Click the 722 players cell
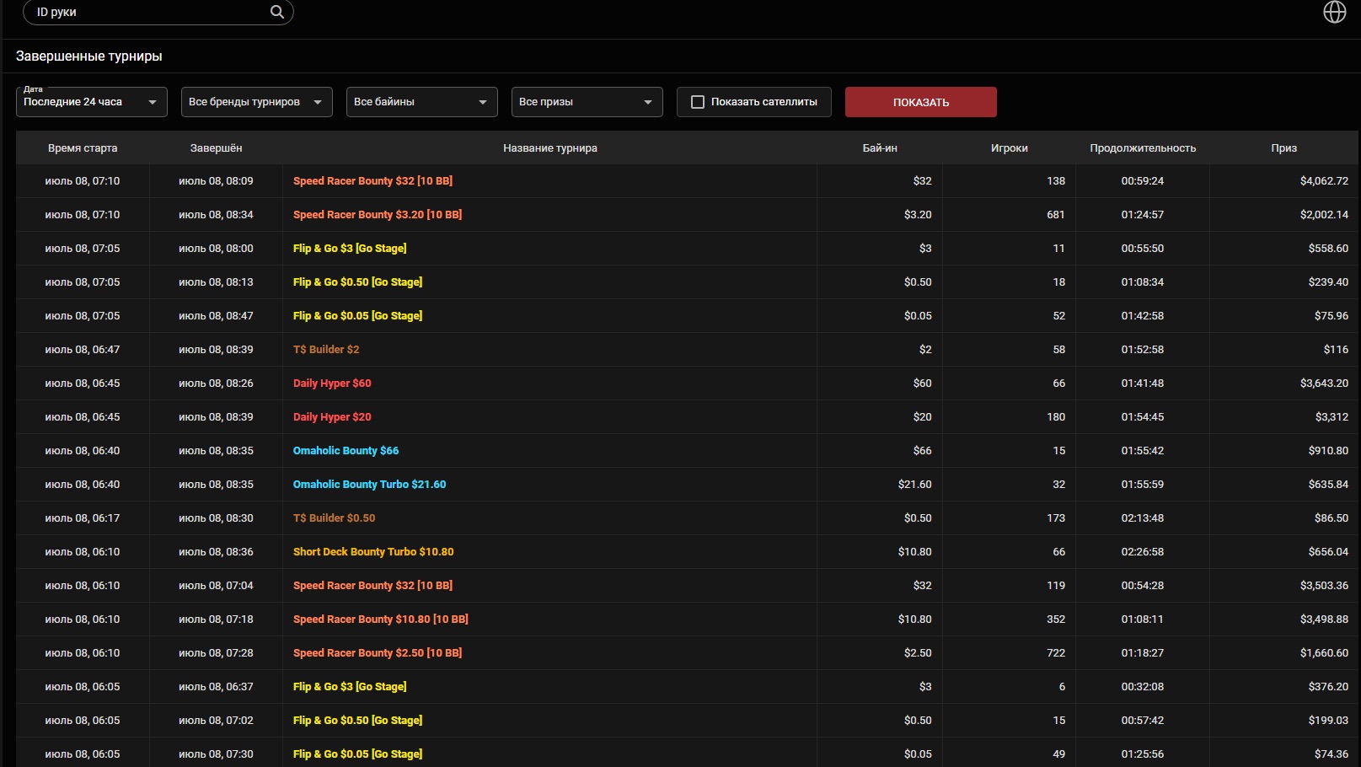This screenshot has height=767, width=1361. point(1056,653)
